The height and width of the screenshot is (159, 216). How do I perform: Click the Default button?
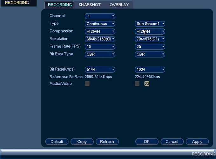point(57,142)
